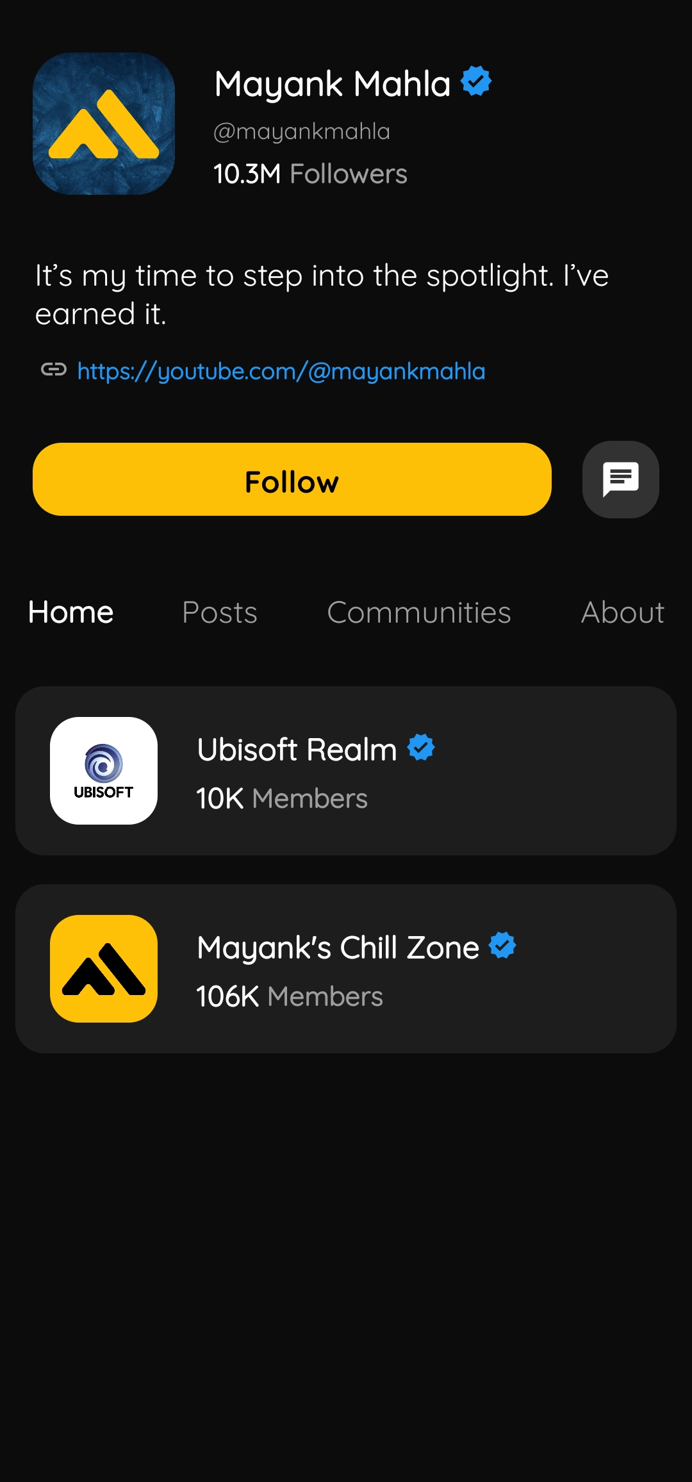Open the message chat icon button

[620, 479]
